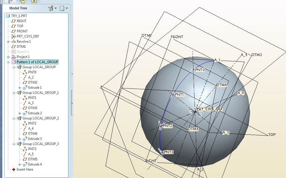Image resolution: width=286 pixels, height=178 pixels.
Task: Select the PRT_CSYS_DEF coordinate system icon
Action: [x=13, y=36]
